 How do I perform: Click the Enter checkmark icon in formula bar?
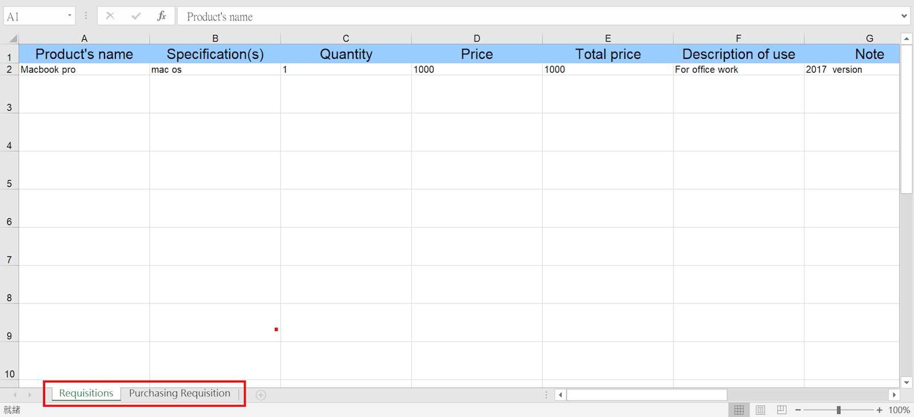(x=136, y=16)
